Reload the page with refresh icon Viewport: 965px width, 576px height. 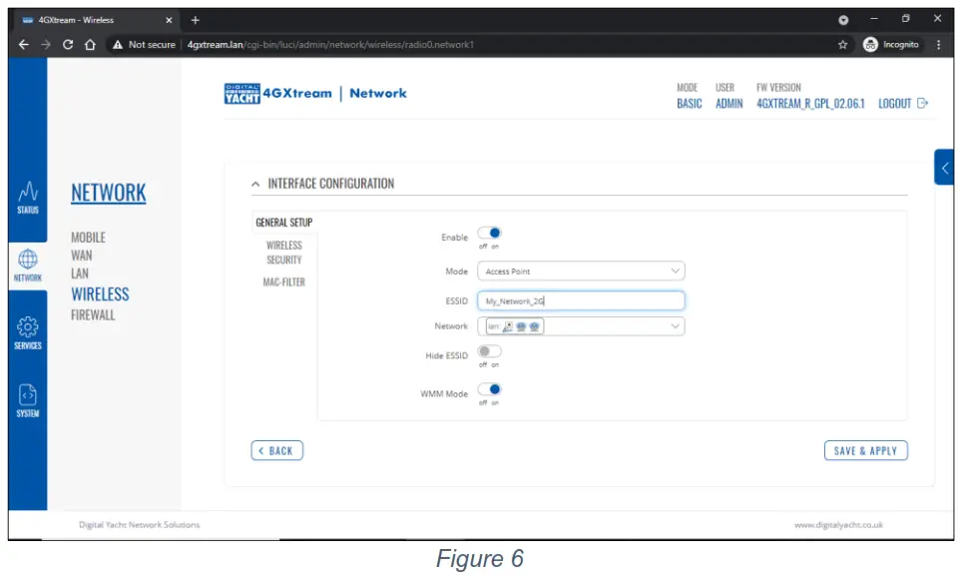coord(68,44)
